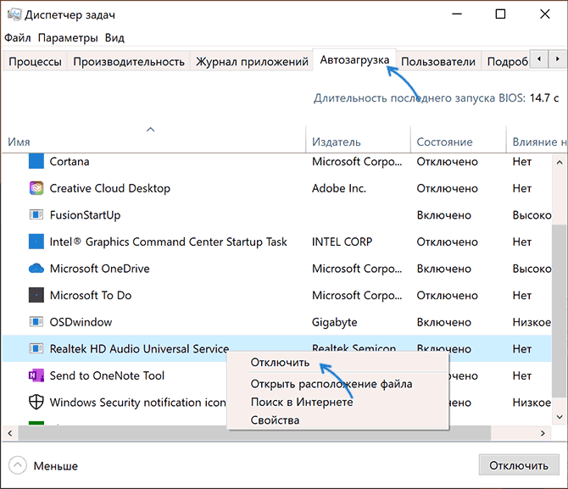Sort by the Влияние column header
This screenshot has width=568, height=489.
click(538, 142)
